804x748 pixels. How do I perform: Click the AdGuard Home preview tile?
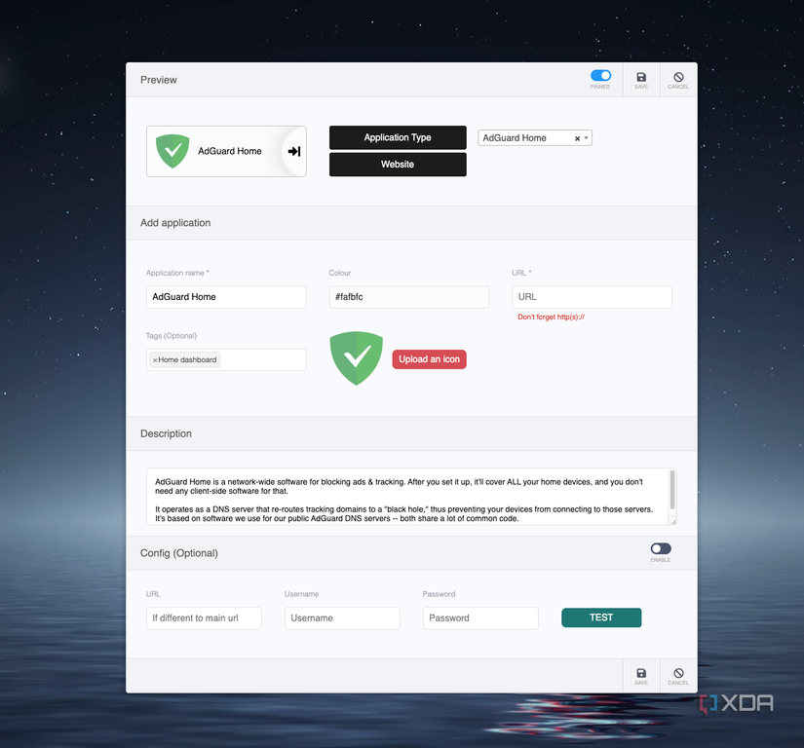pyautogui.click(x=226, y=151)
